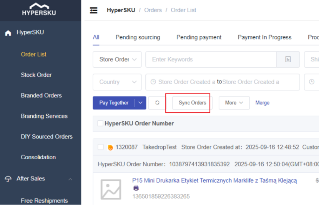The width and height of the screenshot is (319, 205).
Task: Click the HyperSKU Order Number column header
Action: (x=139, y=123)
